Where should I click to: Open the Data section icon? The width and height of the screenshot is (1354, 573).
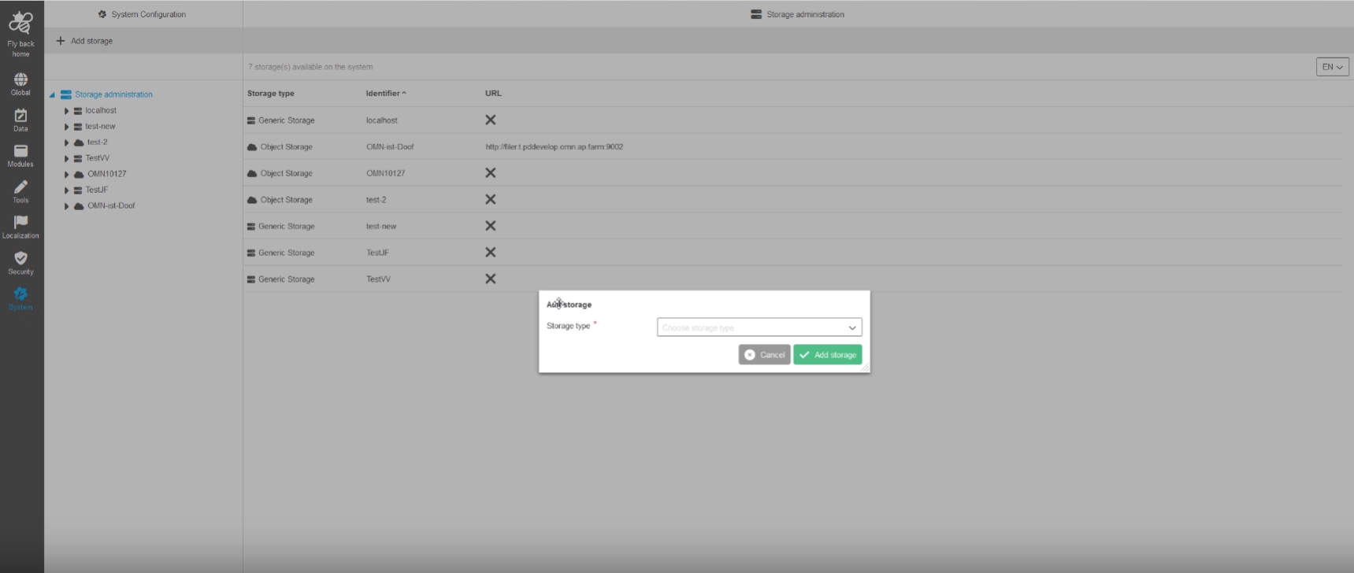[20, 116]
